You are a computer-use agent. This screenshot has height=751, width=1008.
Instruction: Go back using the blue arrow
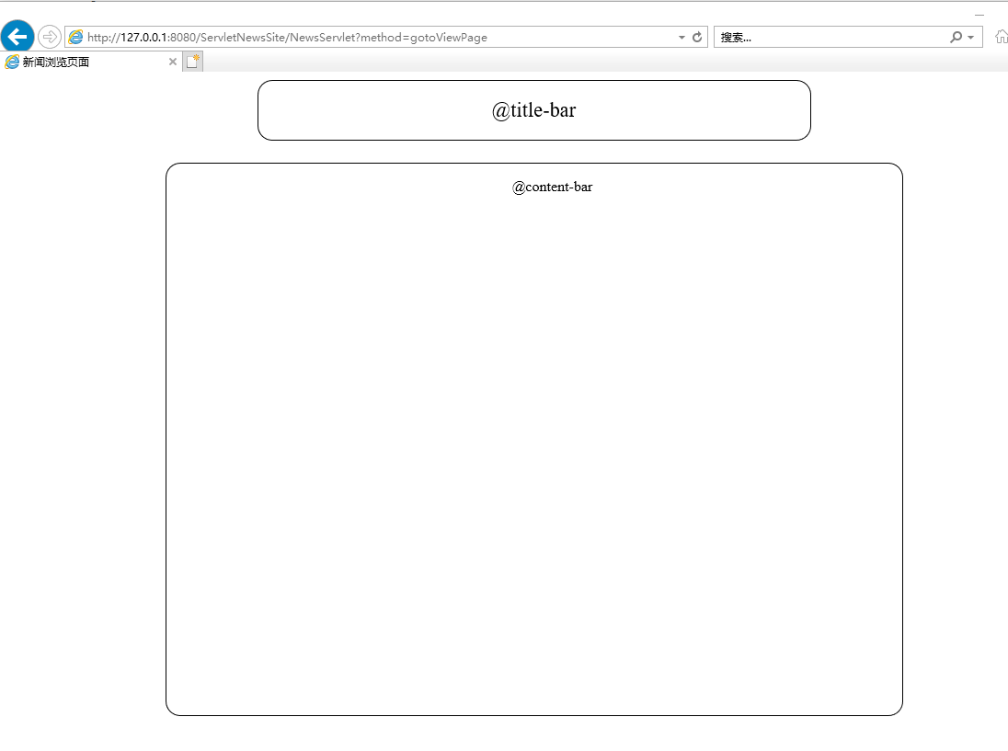(x=17, y=36)
